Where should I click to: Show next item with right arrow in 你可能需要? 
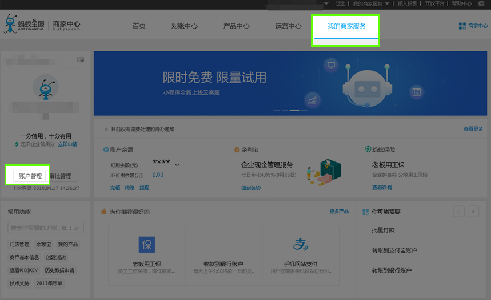click(x=473, y=212)
